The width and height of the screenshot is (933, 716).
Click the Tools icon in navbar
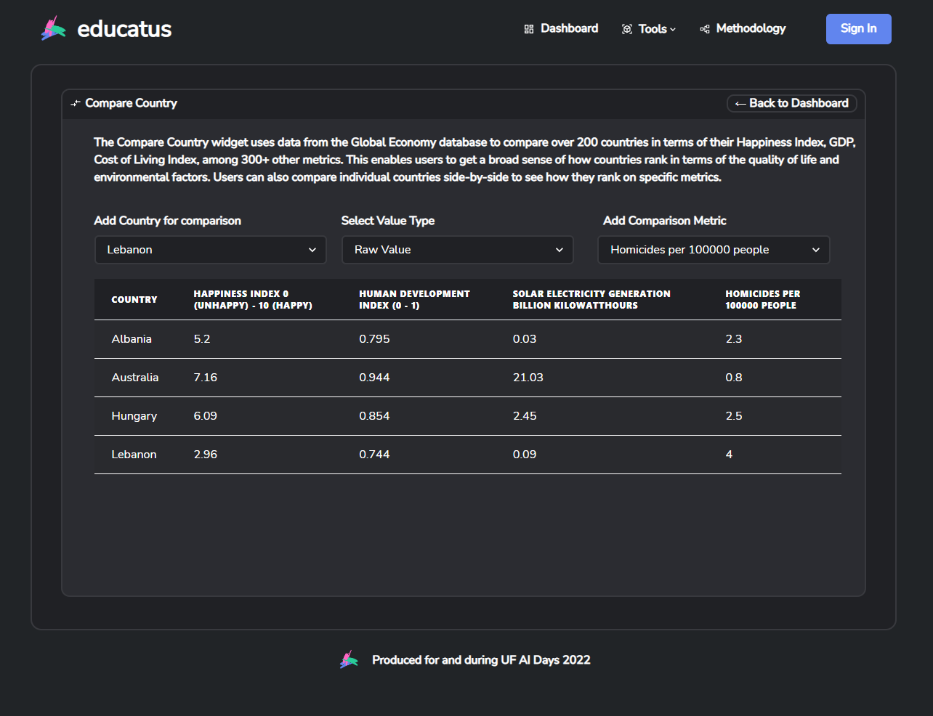627,29
